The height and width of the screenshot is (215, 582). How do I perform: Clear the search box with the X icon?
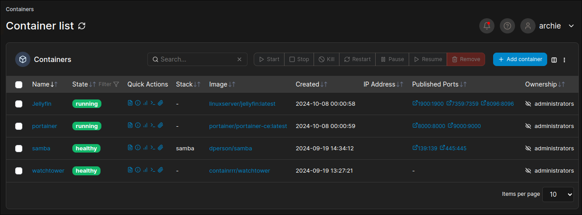[x=239, y=59]
